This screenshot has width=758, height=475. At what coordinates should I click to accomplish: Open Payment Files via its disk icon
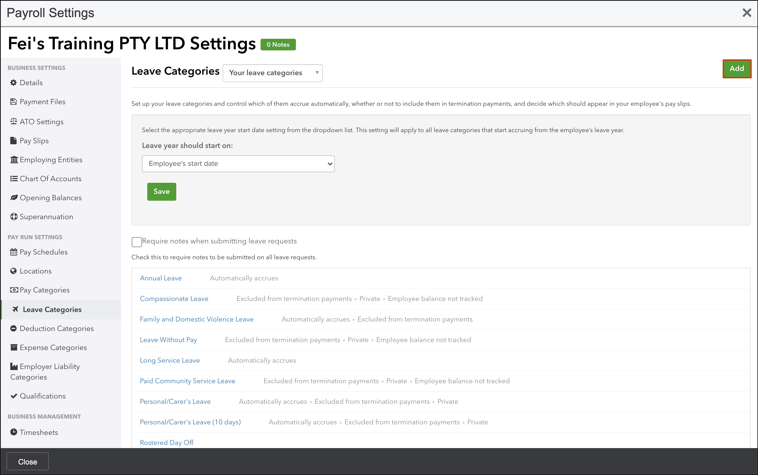click(13, 102)
